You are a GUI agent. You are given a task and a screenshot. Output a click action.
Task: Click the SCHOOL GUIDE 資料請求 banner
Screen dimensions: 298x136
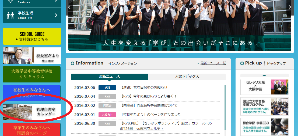tap(32, 36)
